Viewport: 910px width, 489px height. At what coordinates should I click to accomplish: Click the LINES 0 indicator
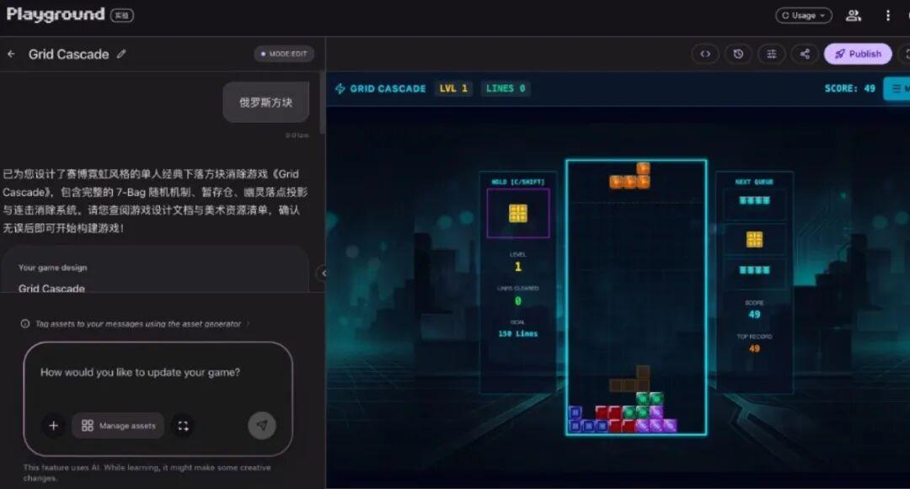tap(506, 88)
